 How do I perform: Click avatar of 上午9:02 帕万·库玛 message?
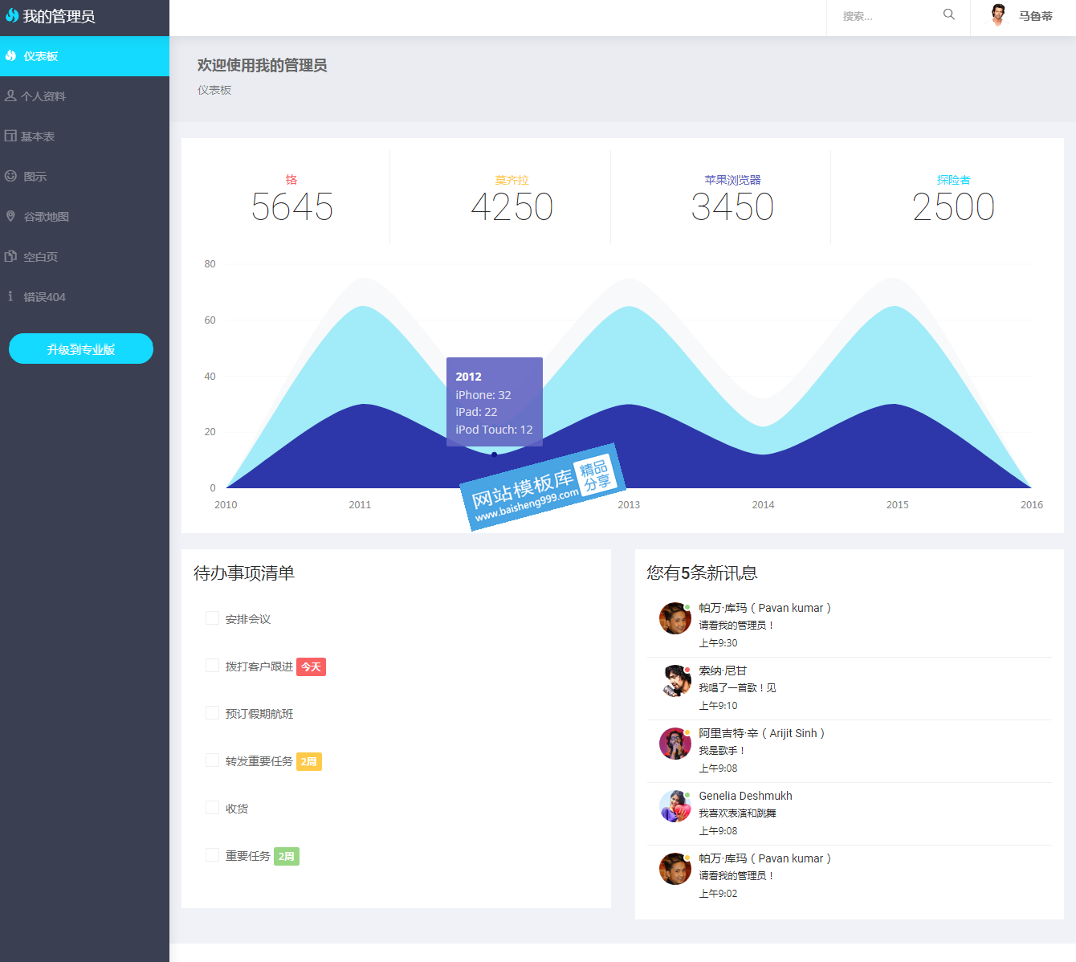pyautogui.click(x=675, y=869)
